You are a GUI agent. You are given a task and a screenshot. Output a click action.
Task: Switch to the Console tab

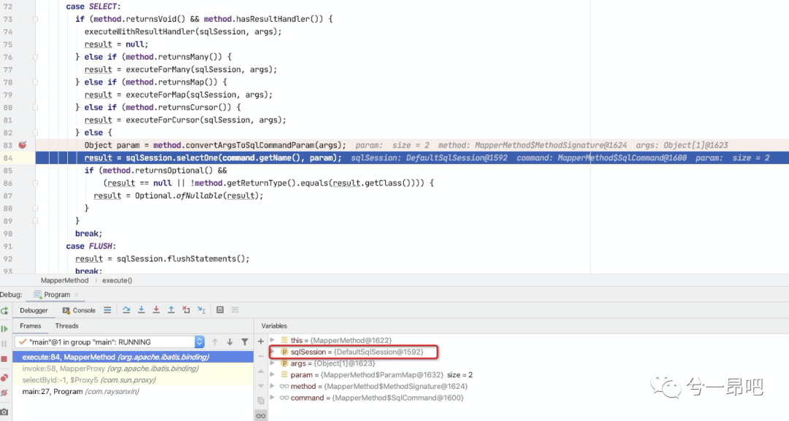pyautogui.click(x=78, y=311)
